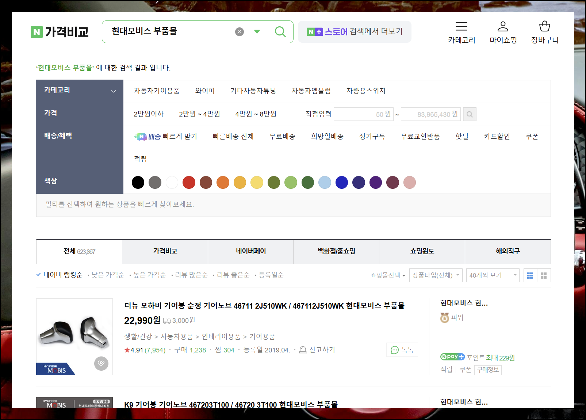Expand the 카테고리 filter chevron
Image resolution: width=586 pixels, height=420 pixels.
click(x=114, y=91)
